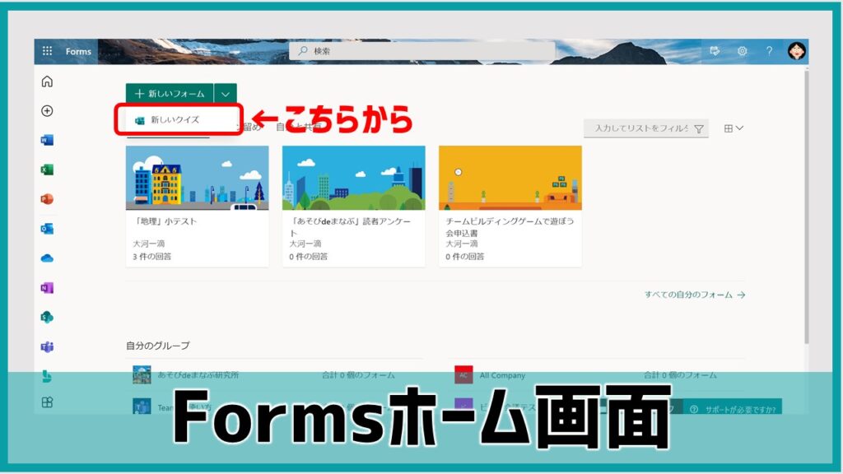Click the Create plus icon in sidebar
This screenshot has height=474, width=843.
47,111
